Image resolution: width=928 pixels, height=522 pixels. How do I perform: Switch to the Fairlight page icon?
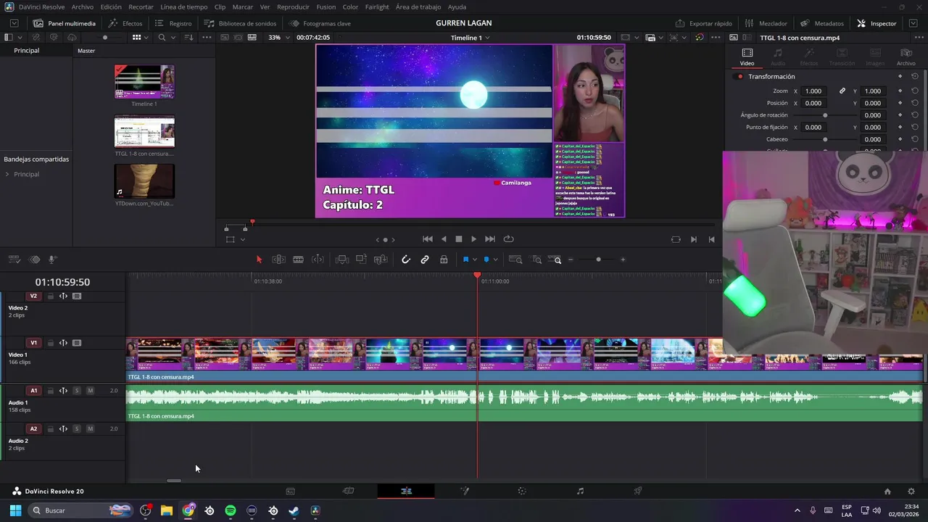(x=580, y=492)
